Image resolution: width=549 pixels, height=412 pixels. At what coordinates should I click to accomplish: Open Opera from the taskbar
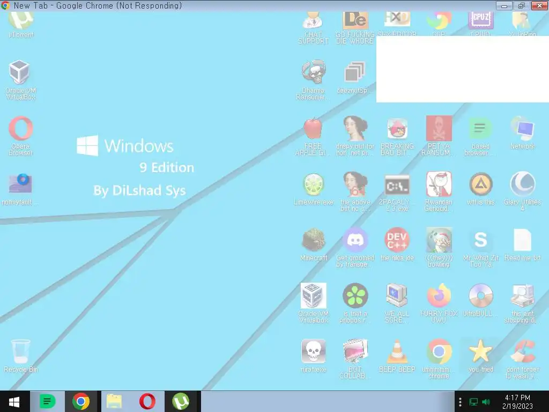coord(147,401)
